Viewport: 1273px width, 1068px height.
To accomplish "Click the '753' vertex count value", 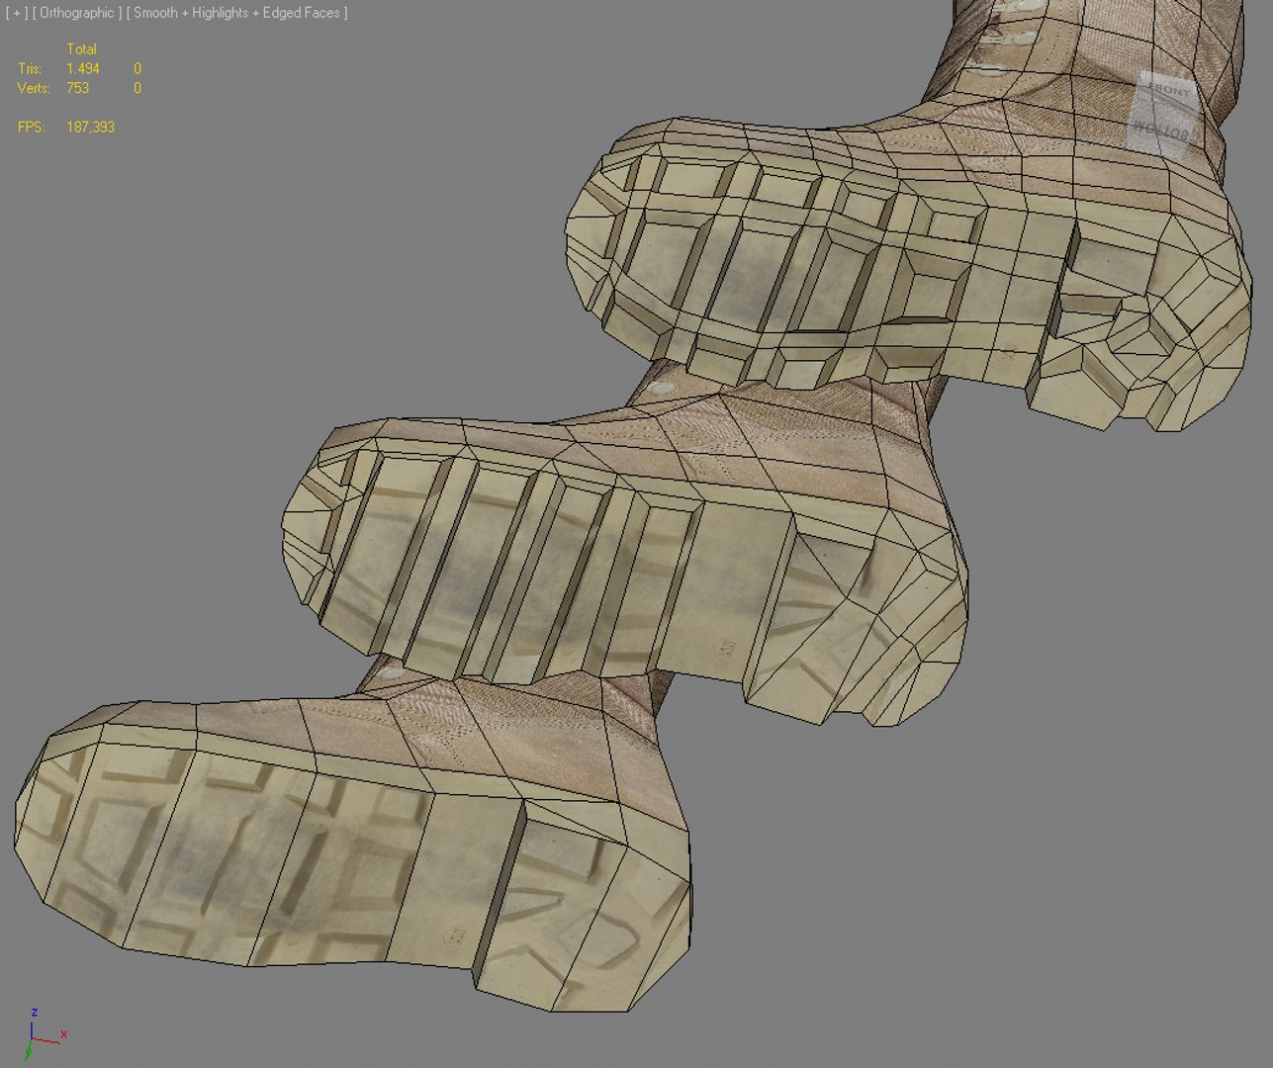I will (x=77, y=88).
